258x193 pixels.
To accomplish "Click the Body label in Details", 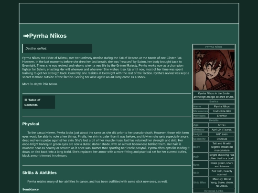I will [x=201, y=147].
